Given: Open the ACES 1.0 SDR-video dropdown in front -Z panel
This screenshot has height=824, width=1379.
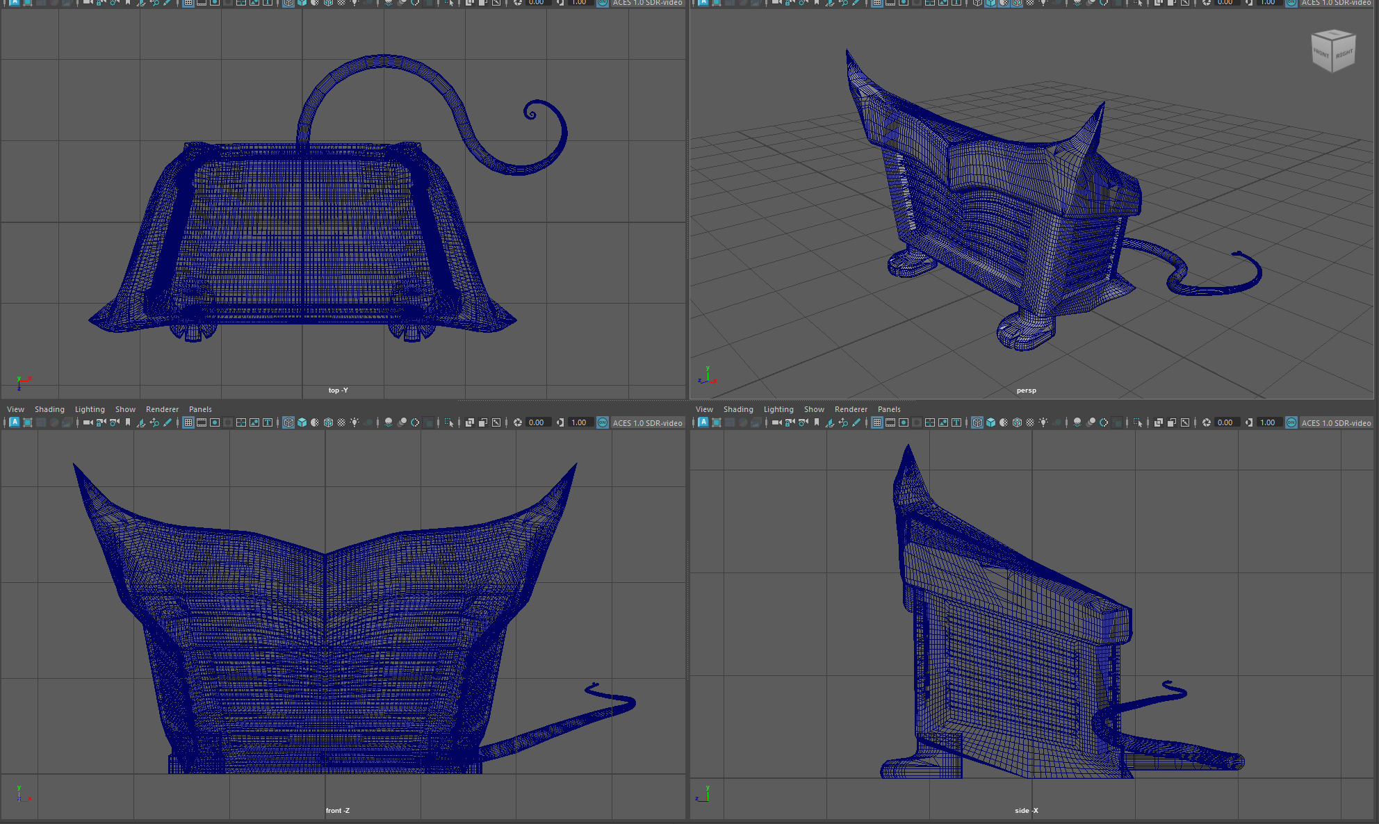Looking at the screenshot, I should click(647, 422).
